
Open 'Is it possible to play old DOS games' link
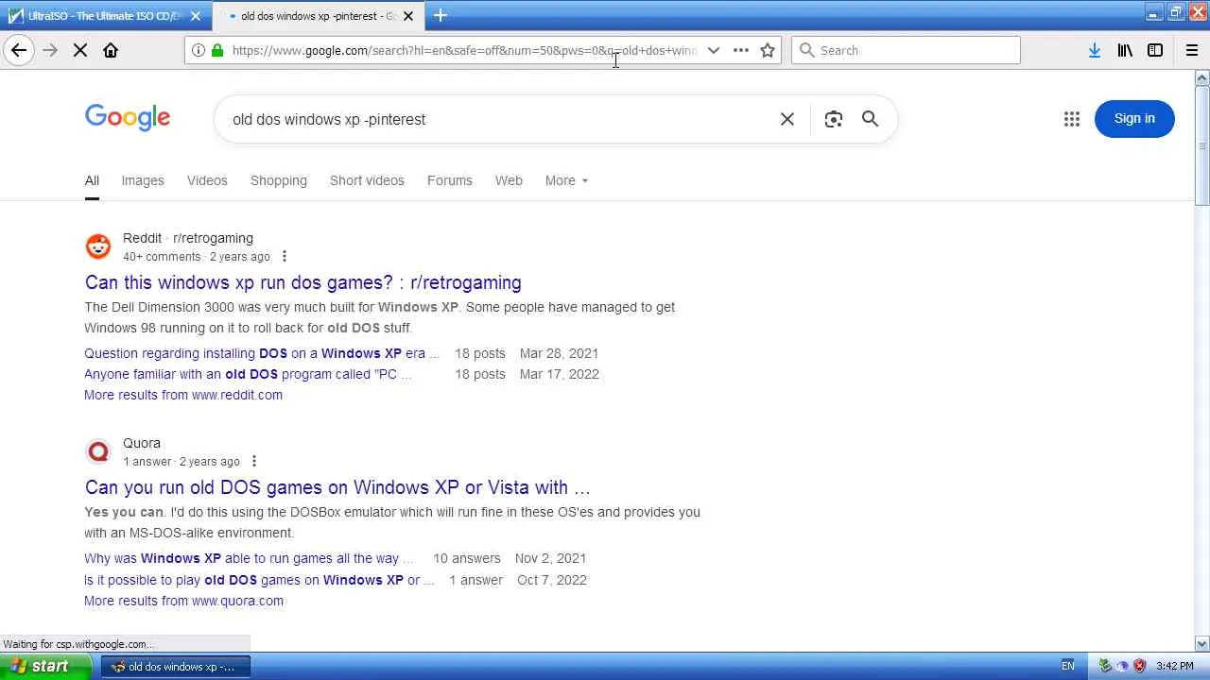point(259,580)
